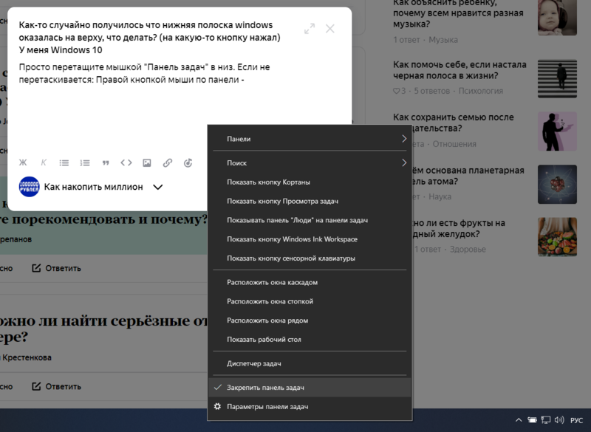Insert a hyperlink using the chain icon
591x432 pixels.
(168, 162)
